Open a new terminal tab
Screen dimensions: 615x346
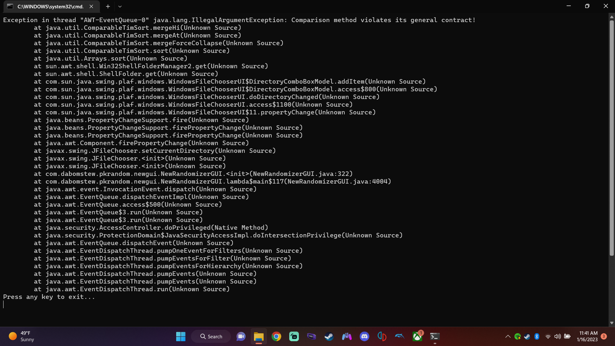click(108, 6)
